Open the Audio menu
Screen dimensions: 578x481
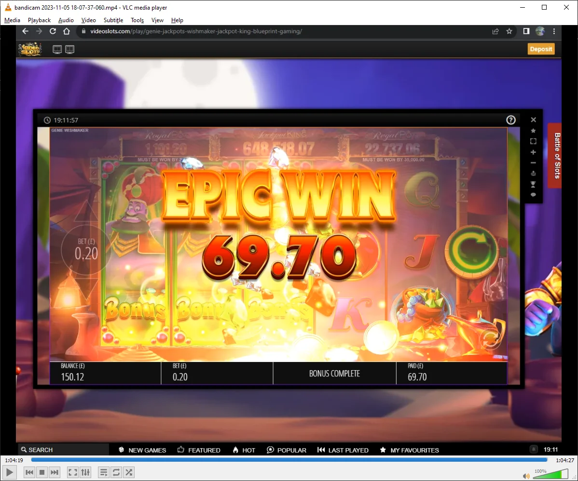tap(66, 20)
